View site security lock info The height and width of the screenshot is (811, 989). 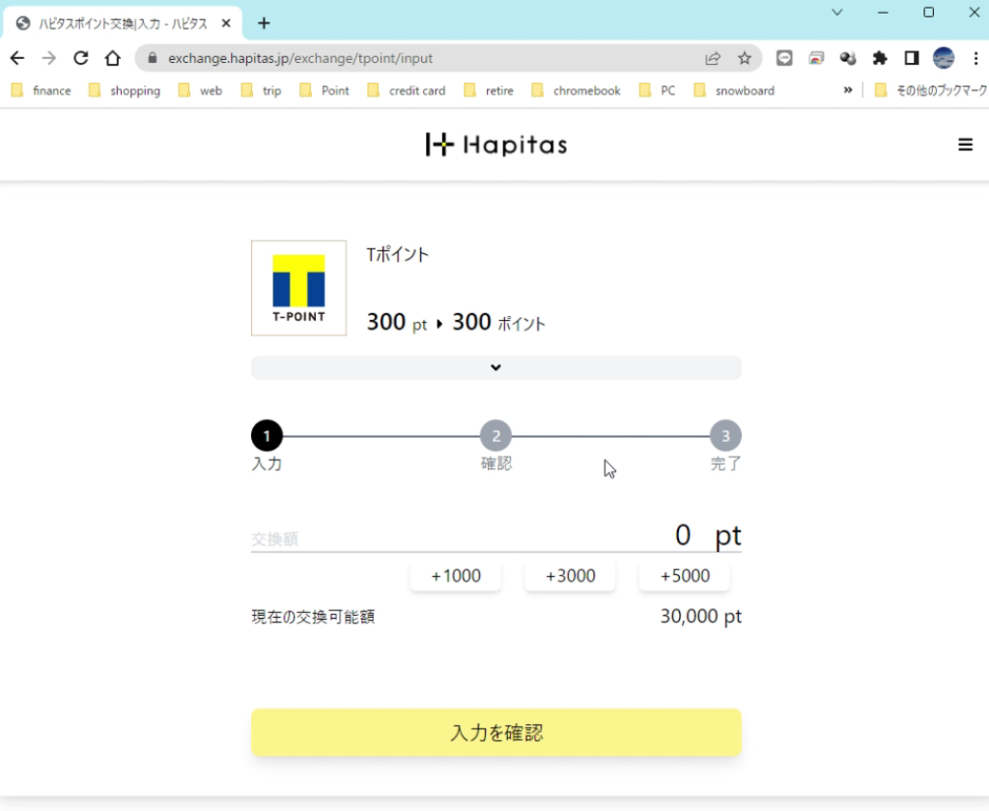(152, 58)
